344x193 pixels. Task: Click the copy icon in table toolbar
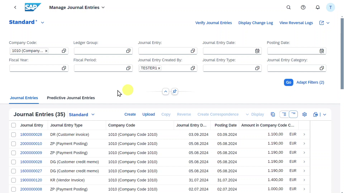point(273,114)
